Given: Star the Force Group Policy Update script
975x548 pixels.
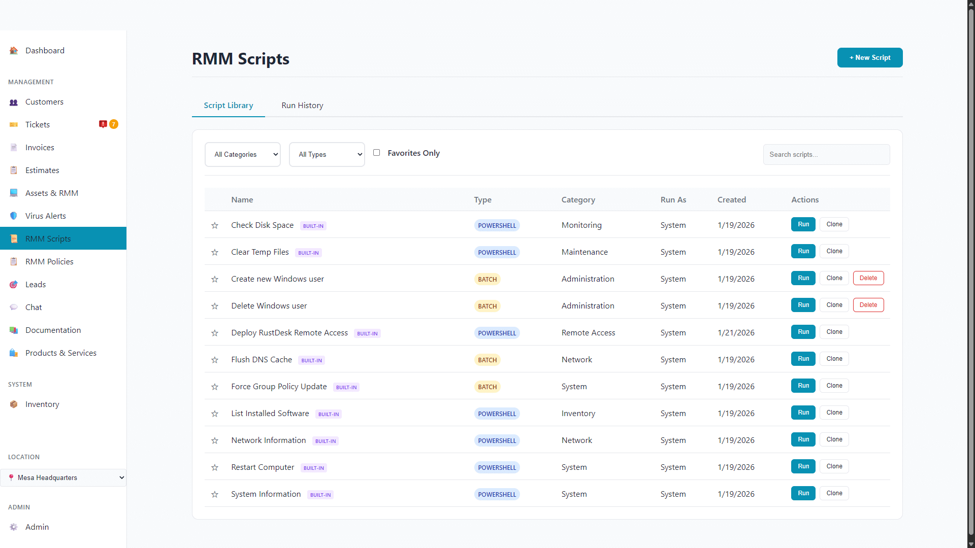Looking at the screenshot, I should click(215, 387).
